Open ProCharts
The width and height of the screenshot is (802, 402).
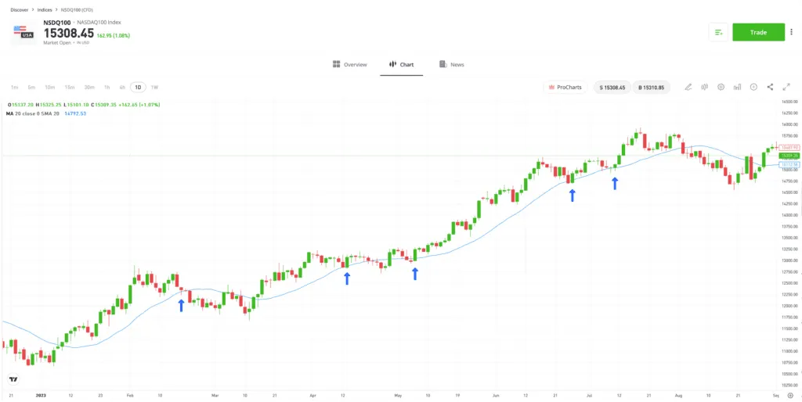[x=565, y=88]
